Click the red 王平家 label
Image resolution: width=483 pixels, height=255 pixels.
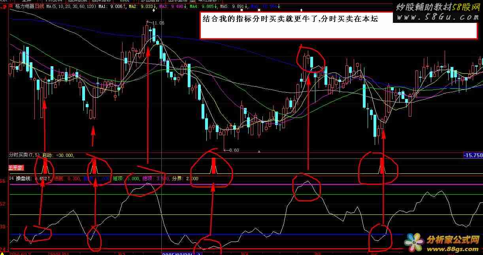tap(16, 167)
